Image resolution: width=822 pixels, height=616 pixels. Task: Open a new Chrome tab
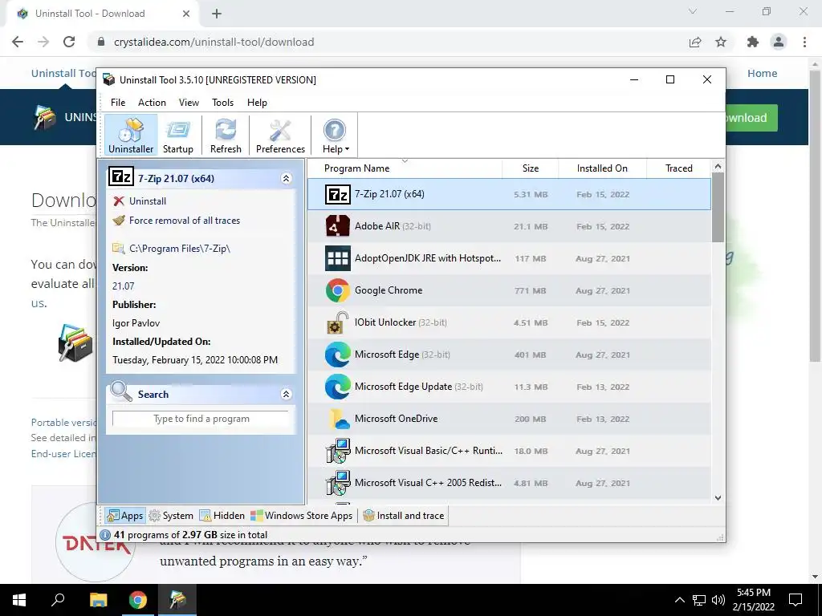coord(217,14)
